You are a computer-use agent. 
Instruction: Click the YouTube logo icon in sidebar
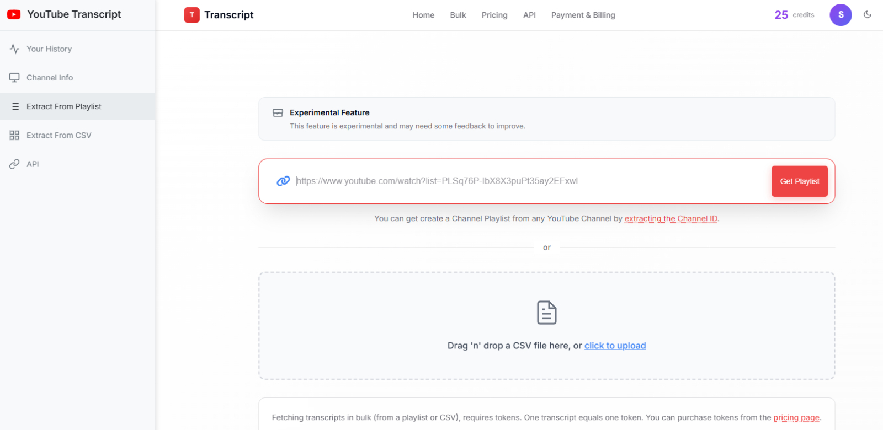tap(14, 15)
